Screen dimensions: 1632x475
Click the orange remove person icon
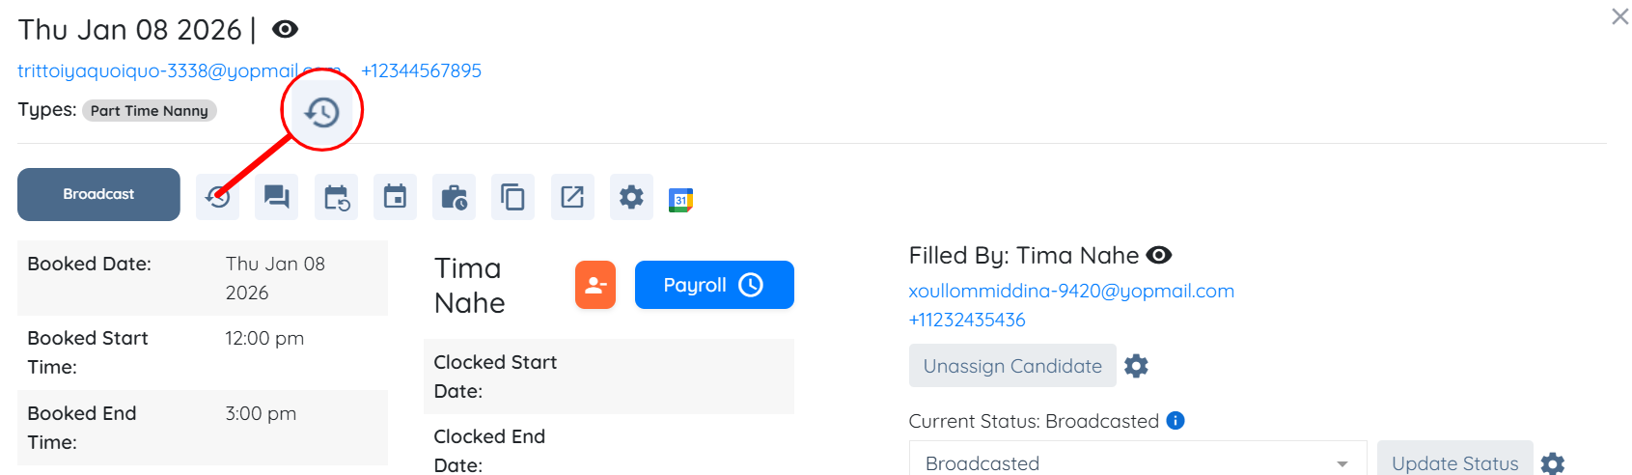coord(595,285)
